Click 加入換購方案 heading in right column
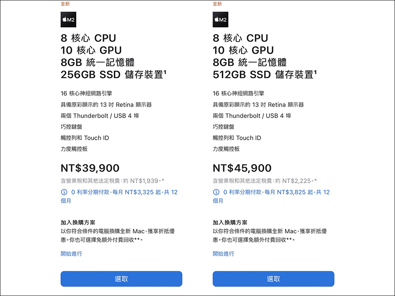The width and height of the screenshot is (395, 296). coord(230,223)
